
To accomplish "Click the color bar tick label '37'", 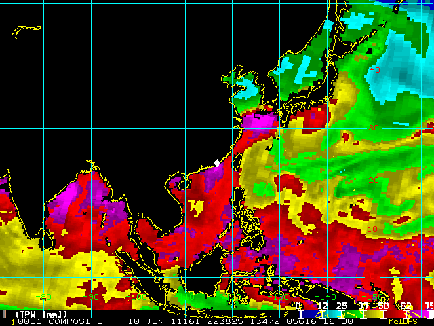I will (x=363, y=306).
